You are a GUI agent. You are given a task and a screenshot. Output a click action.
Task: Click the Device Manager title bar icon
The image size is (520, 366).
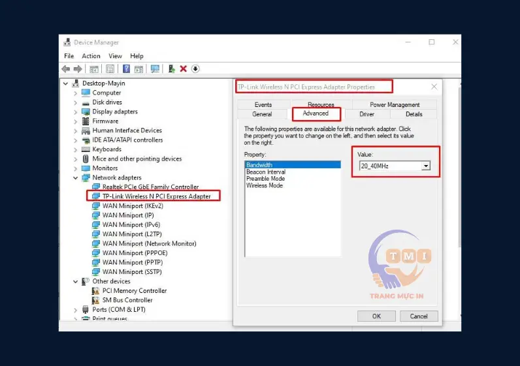click(x=67, y=42)
